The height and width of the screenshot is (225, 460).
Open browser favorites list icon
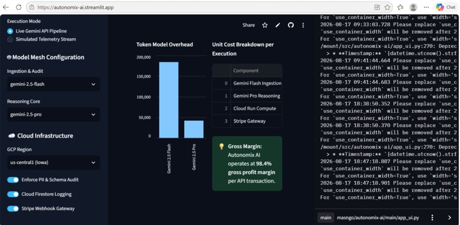(x=401, y=7)
